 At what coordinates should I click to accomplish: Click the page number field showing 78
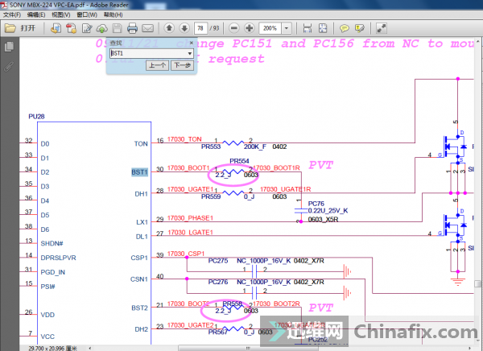pos(200,28)
